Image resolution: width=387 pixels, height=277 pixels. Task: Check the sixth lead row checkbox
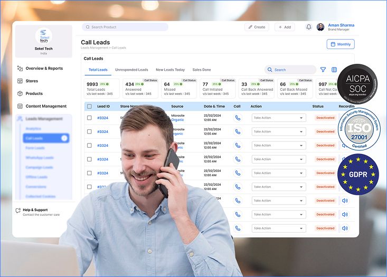pos(89,187)
